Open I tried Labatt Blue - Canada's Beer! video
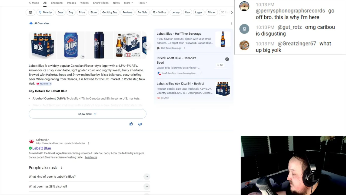This screenshot has width=346, height=195. point(177,60)
